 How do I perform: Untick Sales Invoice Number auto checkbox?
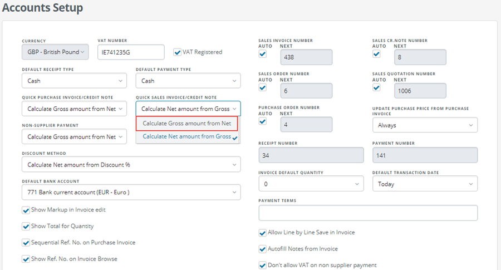click(263, 54)
